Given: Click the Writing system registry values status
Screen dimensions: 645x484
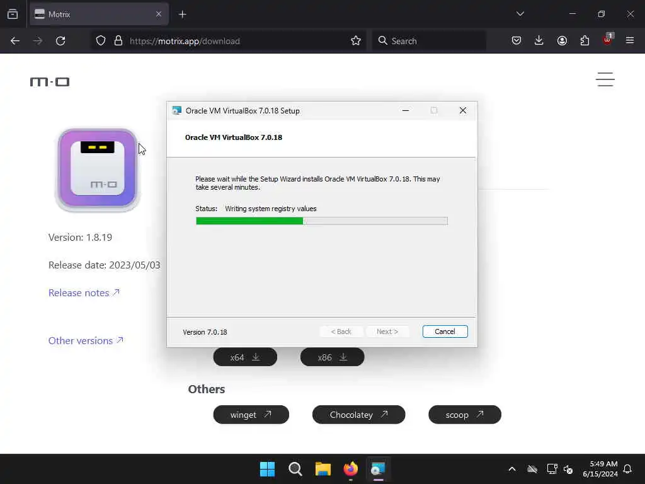Looking at the screenshot, I should [x=271, y=209].
